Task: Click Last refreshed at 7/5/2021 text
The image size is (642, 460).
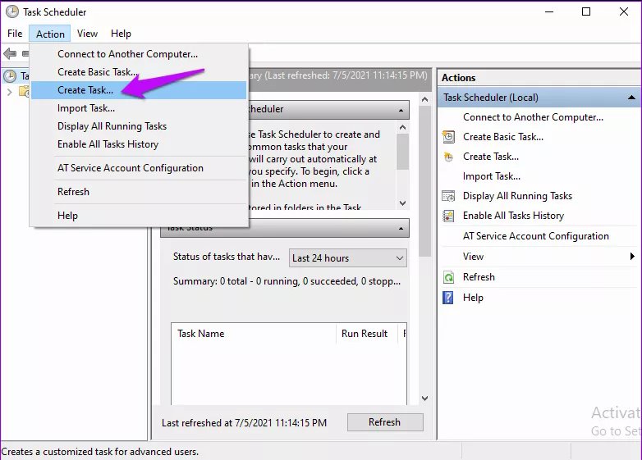Action: coord(244,423)
